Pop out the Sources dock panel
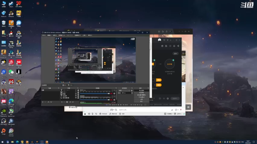Screen dimensions: 257x144 [78, 88]
